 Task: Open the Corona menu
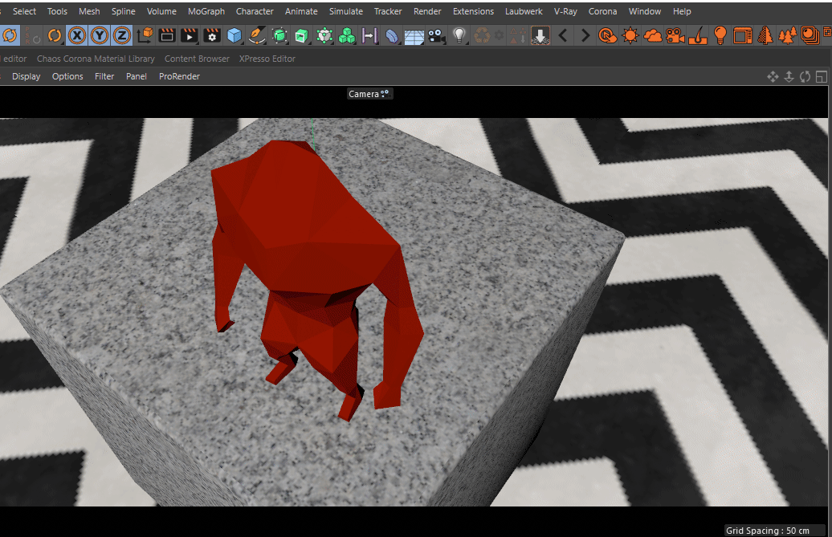(x=602, y=11)
